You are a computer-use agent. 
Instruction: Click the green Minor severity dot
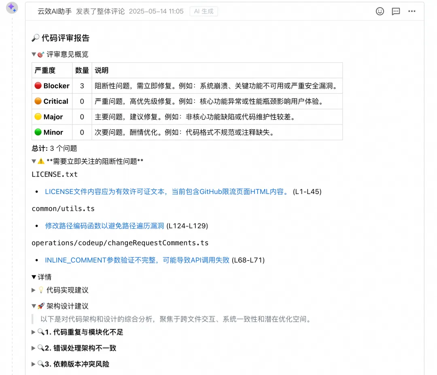(38, 132)
